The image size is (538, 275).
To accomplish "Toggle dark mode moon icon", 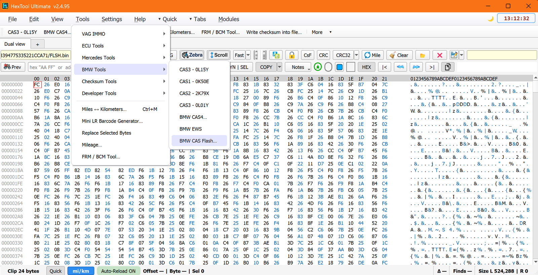I will [x=491, y=19].
